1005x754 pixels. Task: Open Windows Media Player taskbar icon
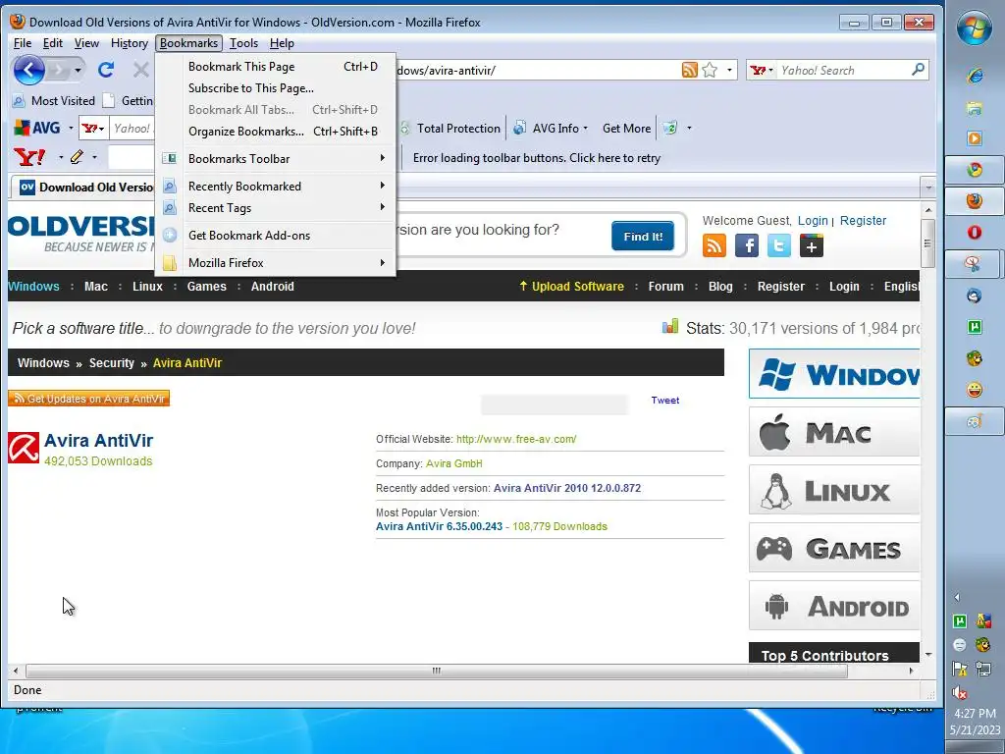pyautogui.click(x=975, y=138)
